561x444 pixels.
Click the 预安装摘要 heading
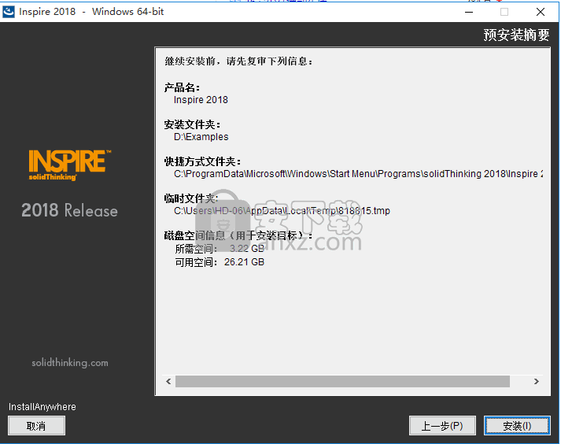point(516,35)
